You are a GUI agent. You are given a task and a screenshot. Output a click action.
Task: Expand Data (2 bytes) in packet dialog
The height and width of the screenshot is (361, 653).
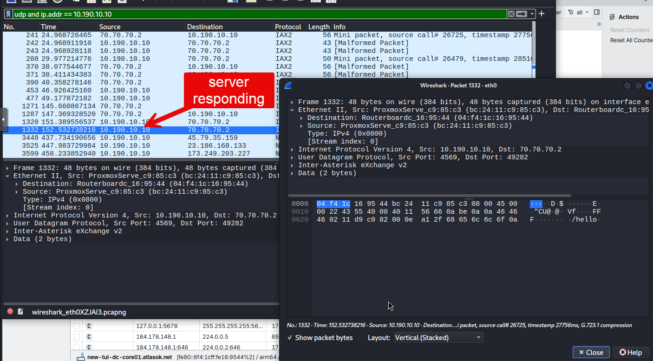click(x=292, y=173)
